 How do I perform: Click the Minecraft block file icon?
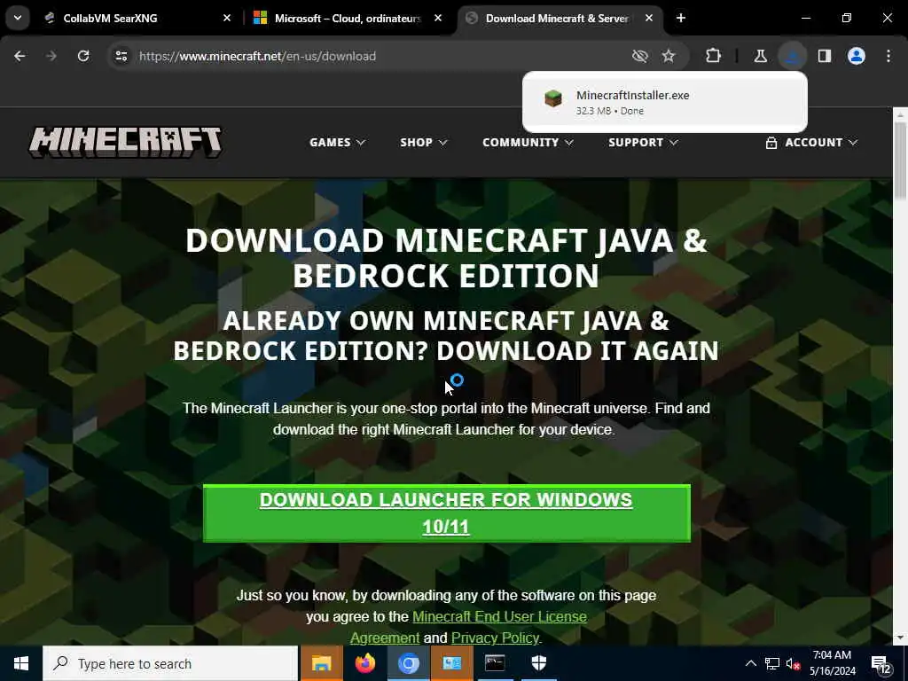pyautogui.click(x=553, y=99)
